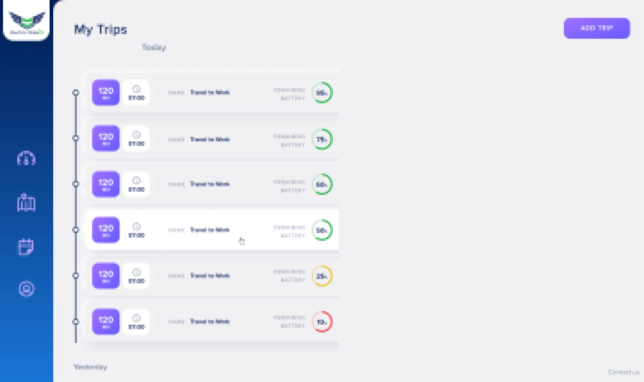Image resolution: width=644 pixels, height=382 pixels.
Task: Click "Travel to Work" name on the highlighted 50% trip
Action: pyautogui.click(x=209, y=230)
